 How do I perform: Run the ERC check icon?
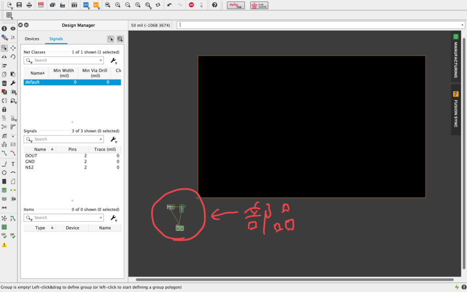(4, 235)
